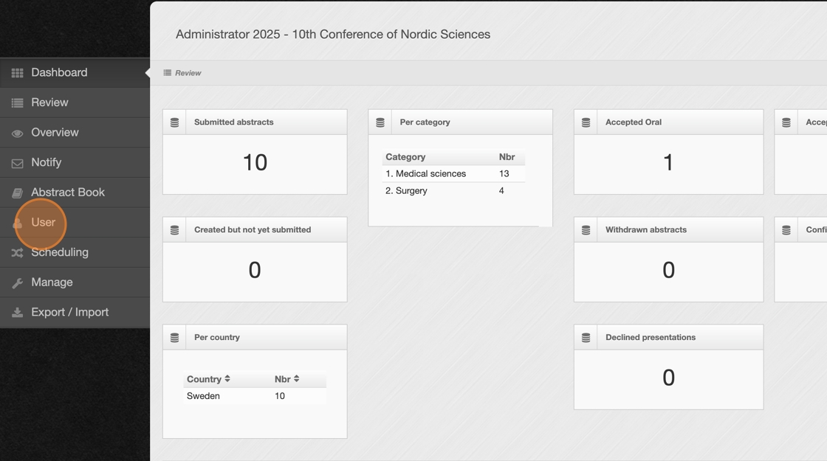The height and width of the screenshot is (461, 827).
Task: Click the Accepted Oral count
Action: click(668, 163)
